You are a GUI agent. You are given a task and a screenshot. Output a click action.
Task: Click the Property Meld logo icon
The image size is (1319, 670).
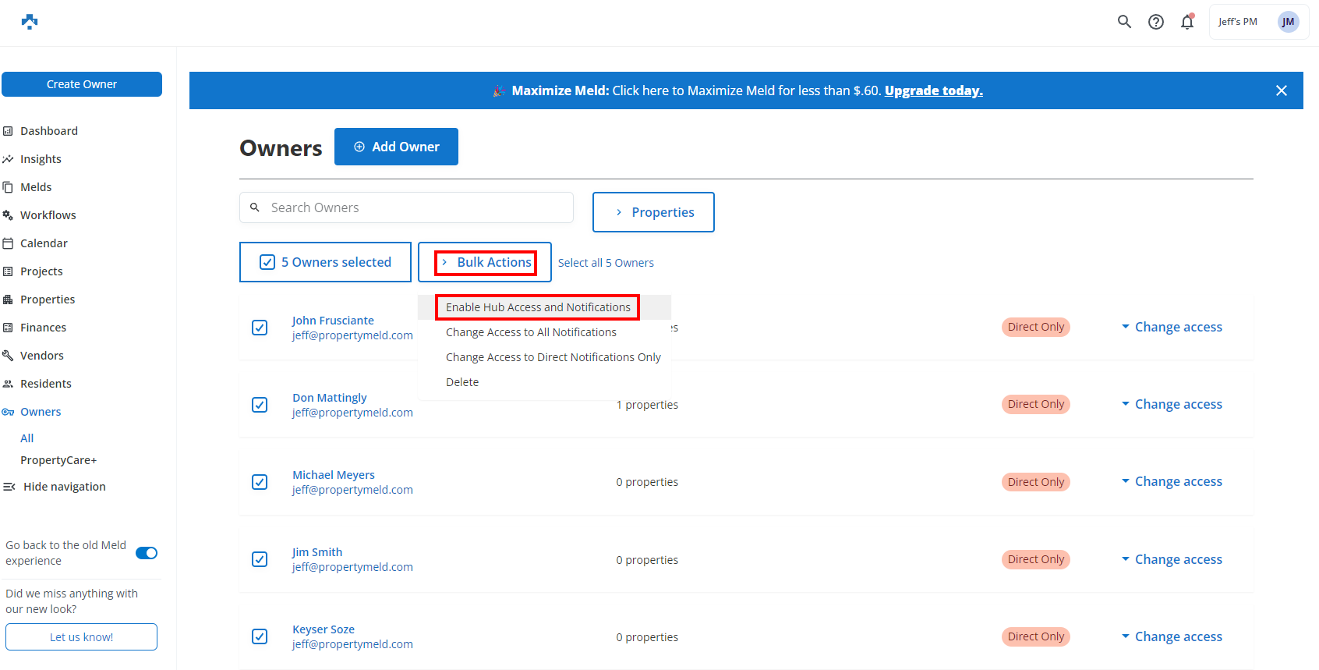pyautogui.click(x=30, y=22)
